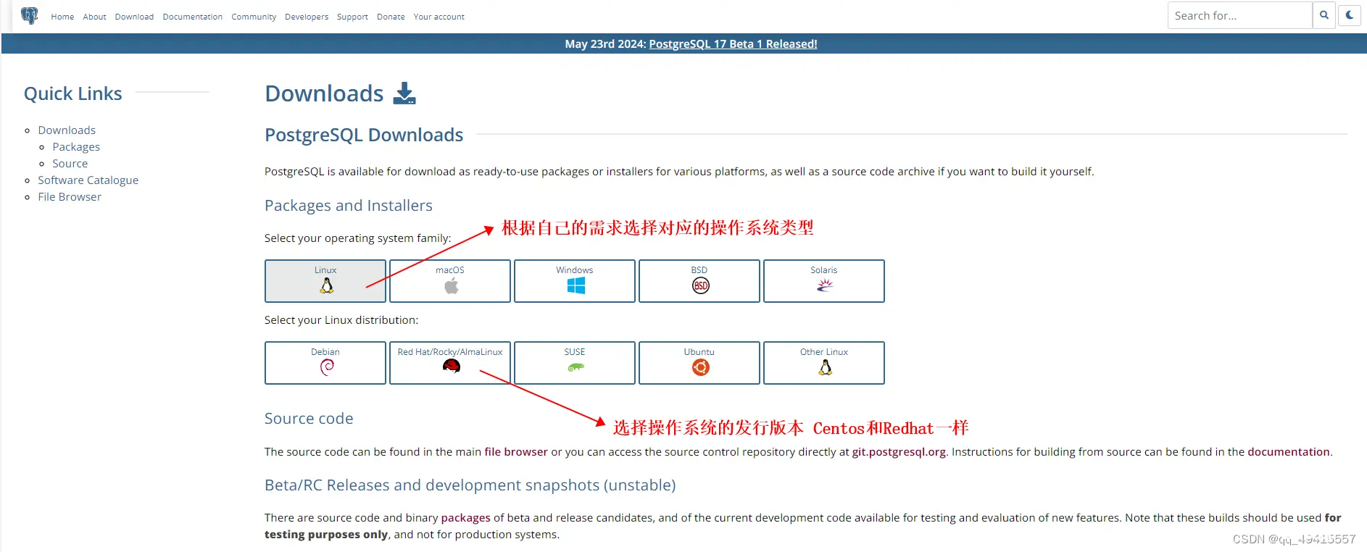Click the Packages and Installers heading
Screen dimensions: 1367x552
click(x=349, y=206)
